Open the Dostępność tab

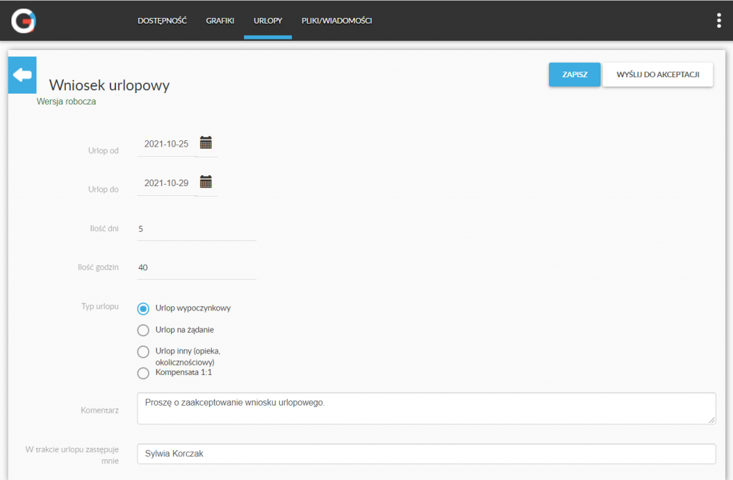point(162,21)
